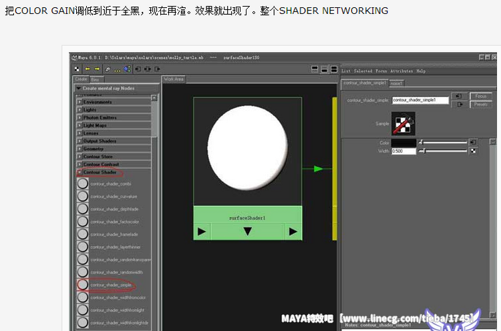Screen dimensions: 501x331
Task: Create contour_shader_framefade node from its swatch
Action: coord(83,234)
